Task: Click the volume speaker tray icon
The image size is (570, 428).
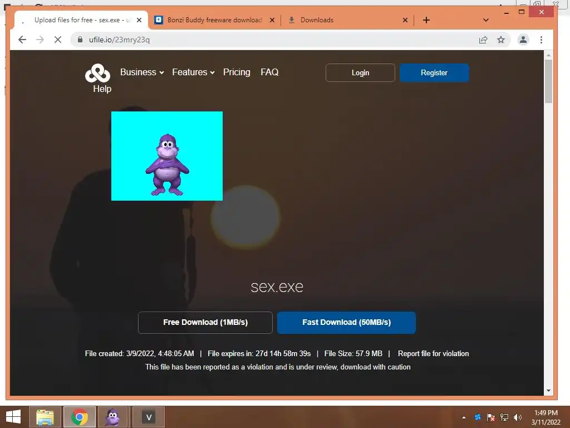Action: [x=518, y=417]
